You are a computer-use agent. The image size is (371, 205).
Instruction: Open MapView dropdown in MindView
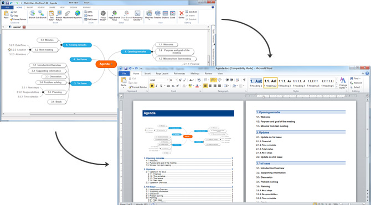coord(149,15)
